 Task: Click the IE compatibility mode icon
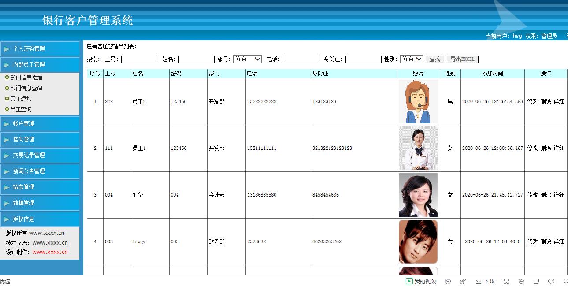pos(521,281)
